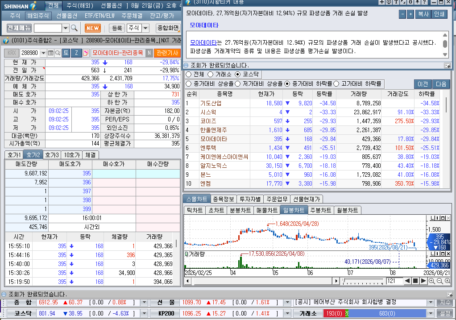Image resolution: width=456 pixels, height=320 pixels.
Task: Toggle the 거래량 indicator checkbox on the chart
Action: click(187, 254)
